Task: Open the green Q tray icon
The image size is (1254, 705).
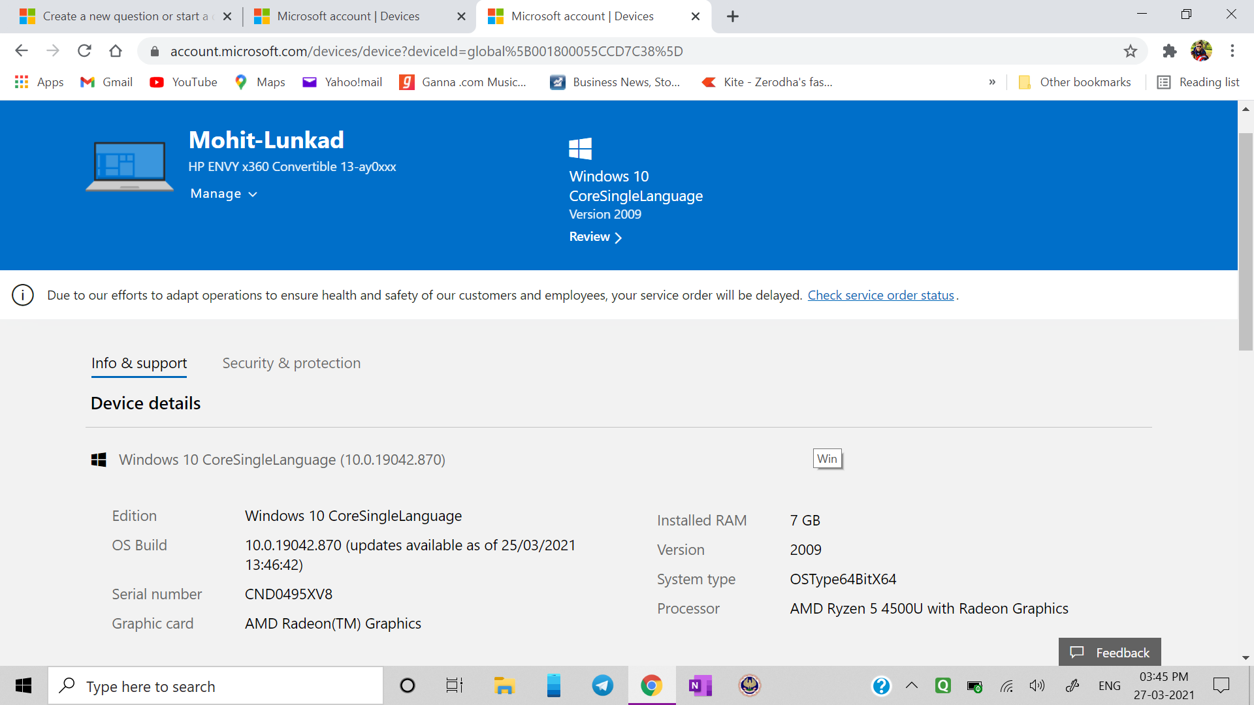Action: pyautogui.click(x=943, y=685)
